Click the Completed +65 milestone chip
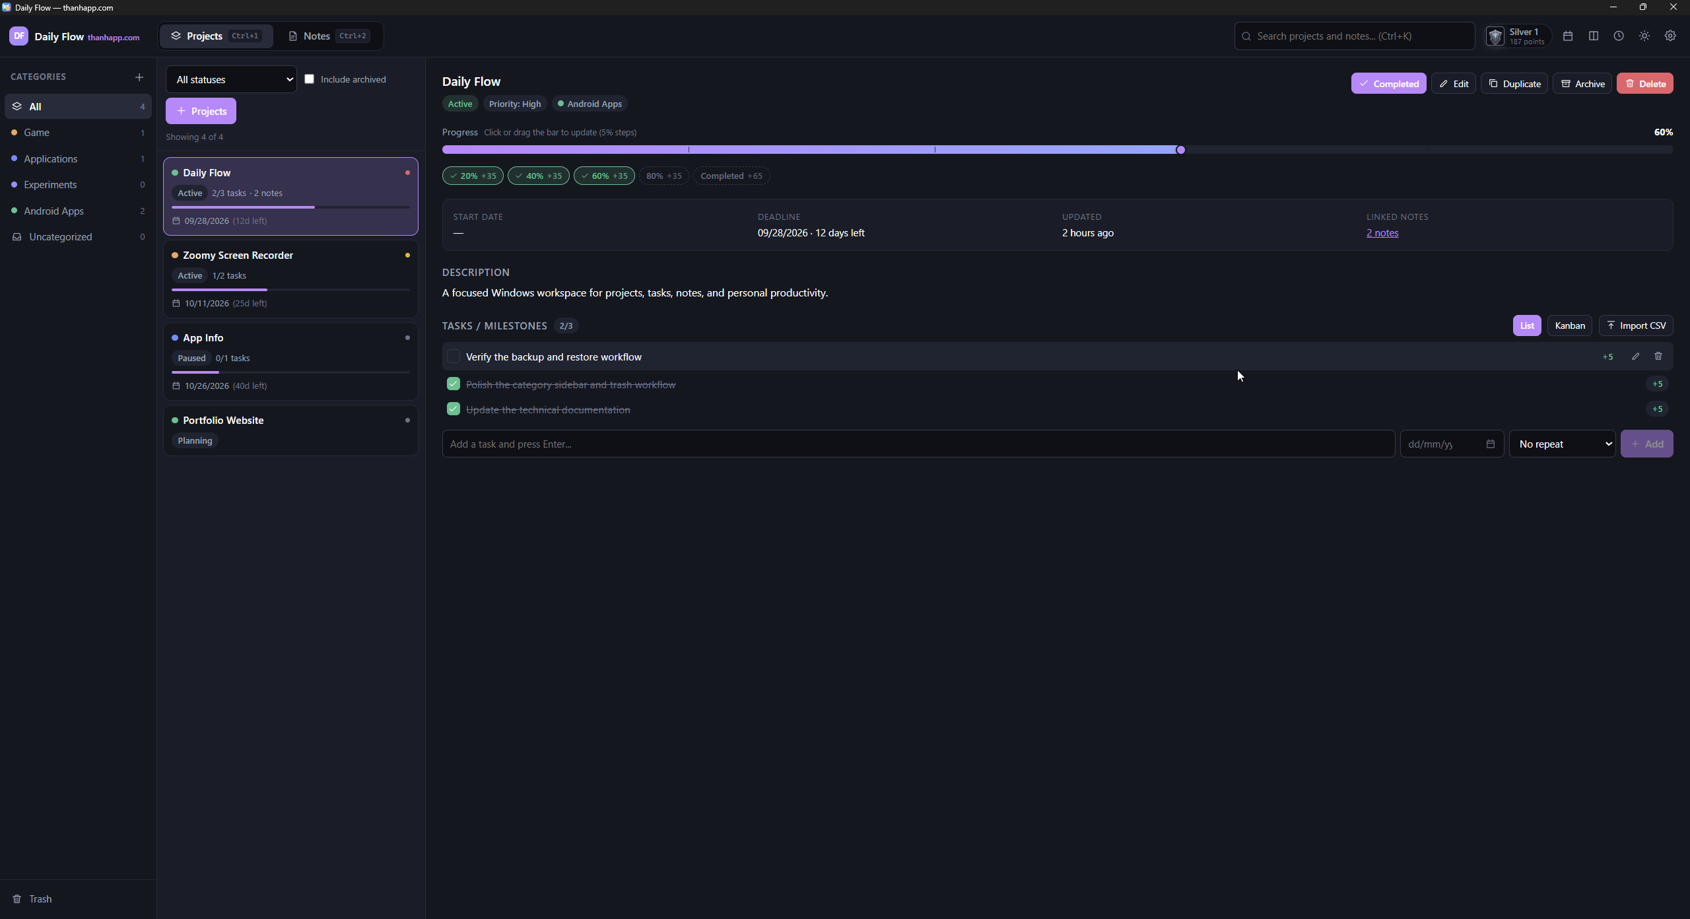Image resolution: width=1690 pixels, height=919 pixels. click(731, 176)
